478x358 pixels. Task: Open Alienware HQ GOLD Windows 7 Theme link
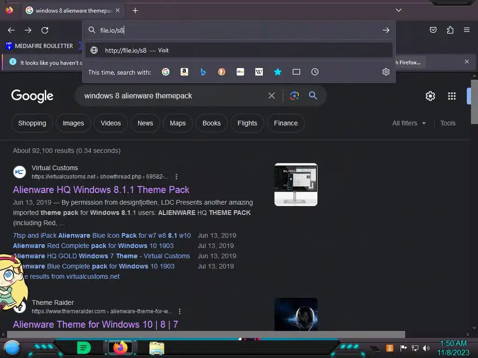[x=101, y=256]
